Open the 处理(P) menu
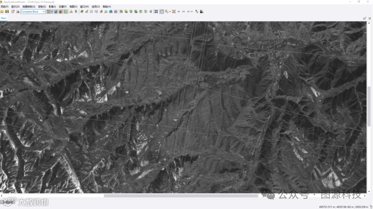 pyautogui.click(x=63, y=7)
